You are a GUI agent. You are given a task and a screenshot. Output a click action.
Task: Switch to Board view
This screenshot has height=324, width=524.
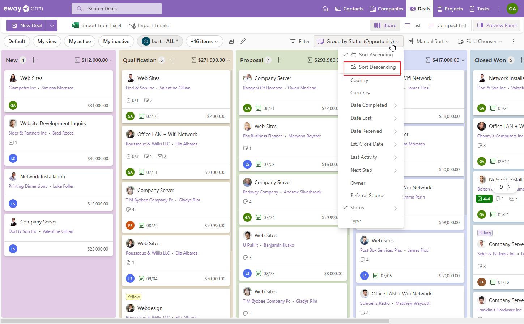pyautogui.click(x=385, y=25)
